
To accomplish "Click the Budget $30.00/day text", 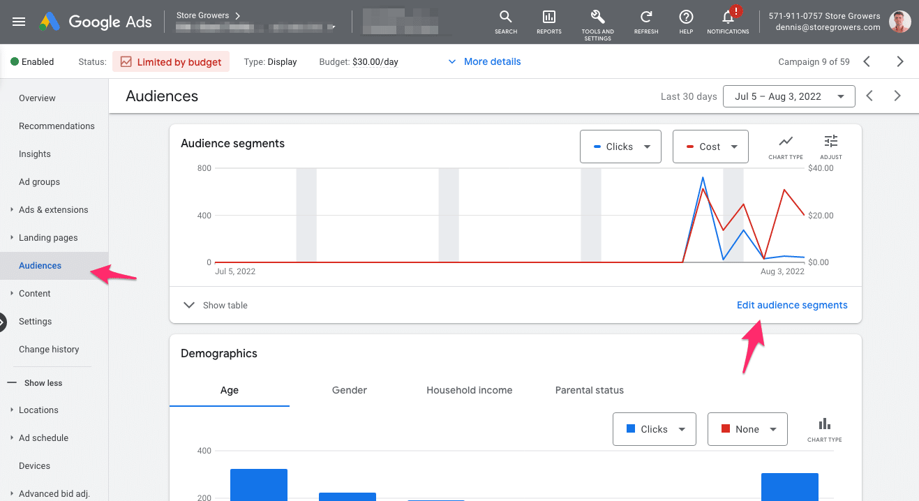I will [359, 61].
